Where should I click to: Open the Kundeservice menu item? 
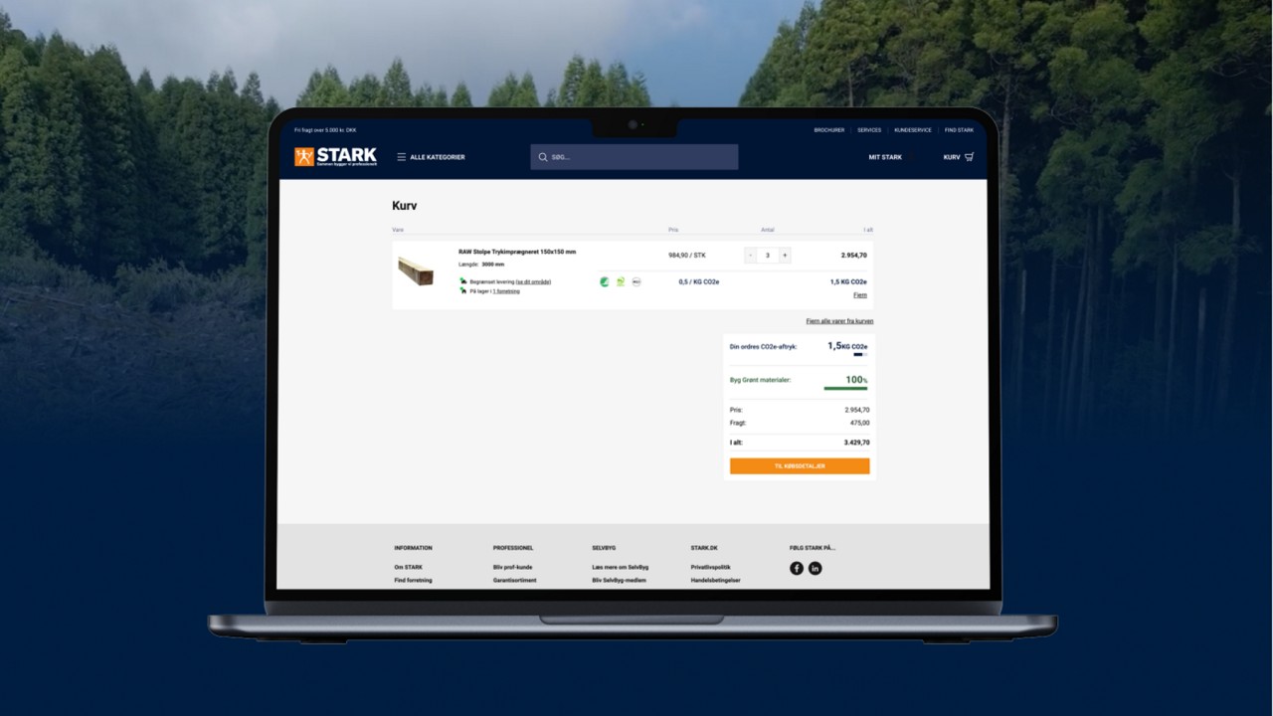pyautogui.click(x=913, y=130)
